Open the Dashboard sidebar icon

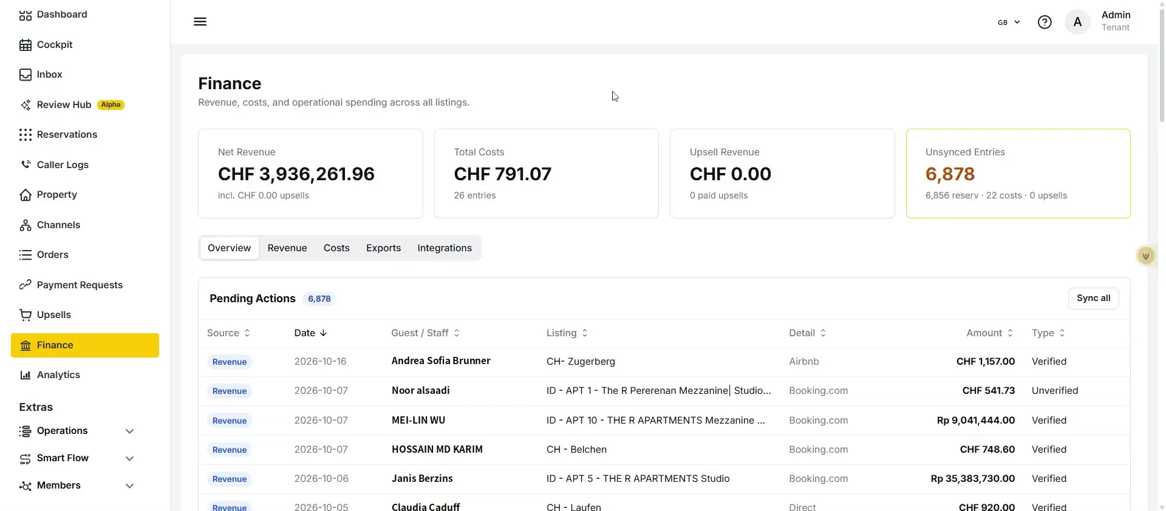coord(25,15)
